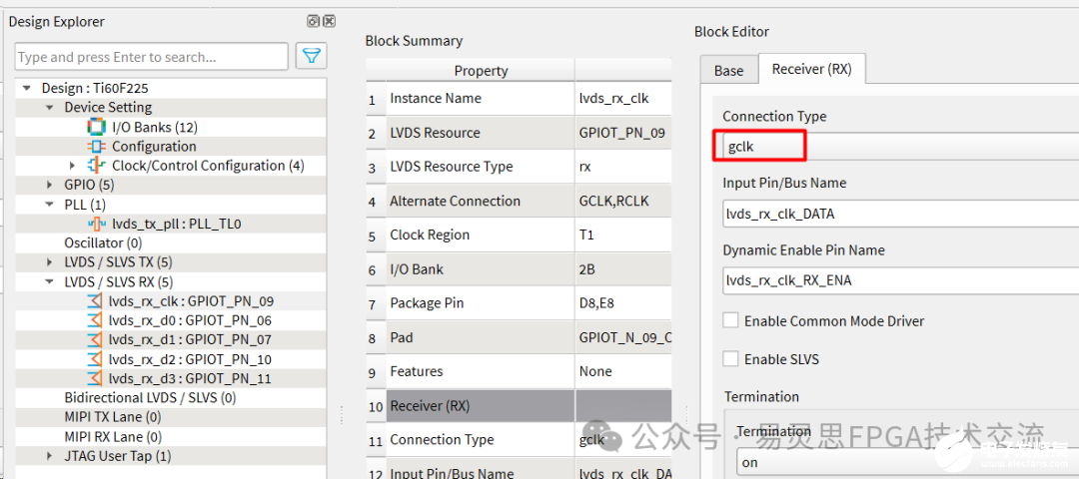Switch to the Base tab

coord(728,70)
